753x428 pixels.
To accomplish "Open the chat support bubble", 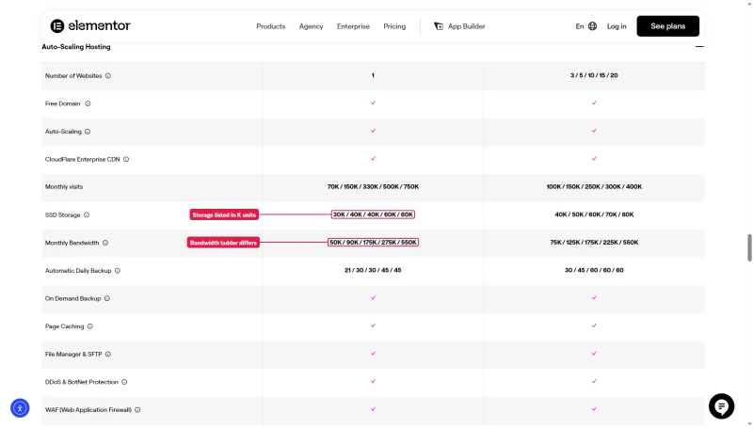I will point(721,406).
